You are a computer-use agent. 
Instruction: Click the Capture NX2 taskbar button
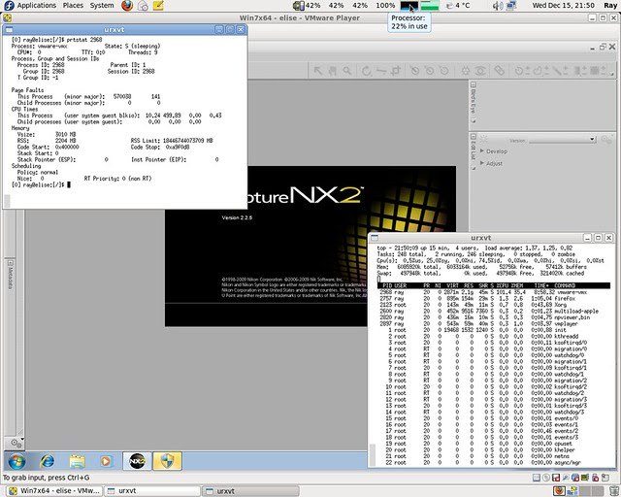click(137, 461)
